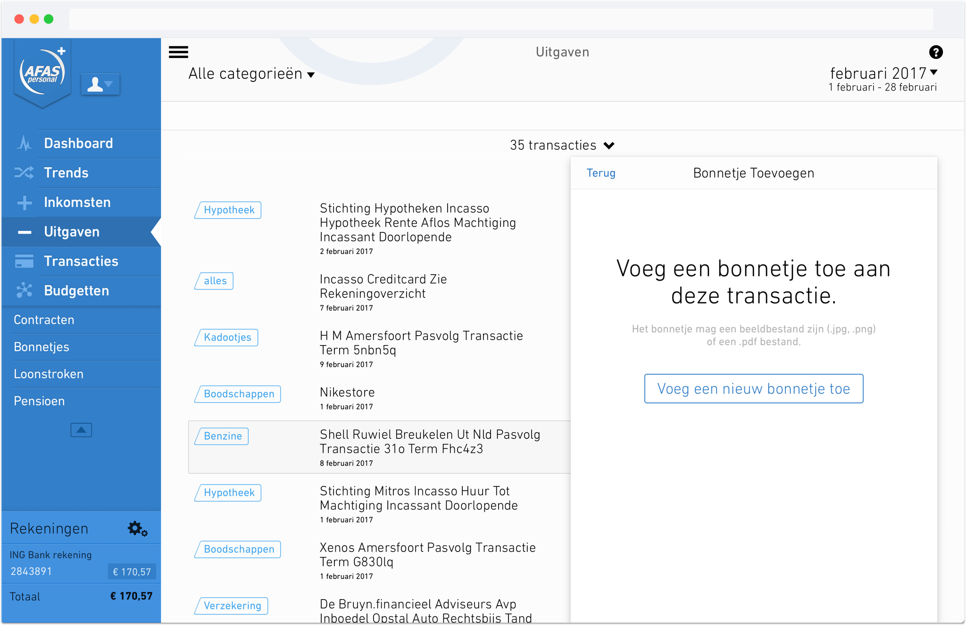
Task: Select the Trends section icon
Action: (24, 173)
